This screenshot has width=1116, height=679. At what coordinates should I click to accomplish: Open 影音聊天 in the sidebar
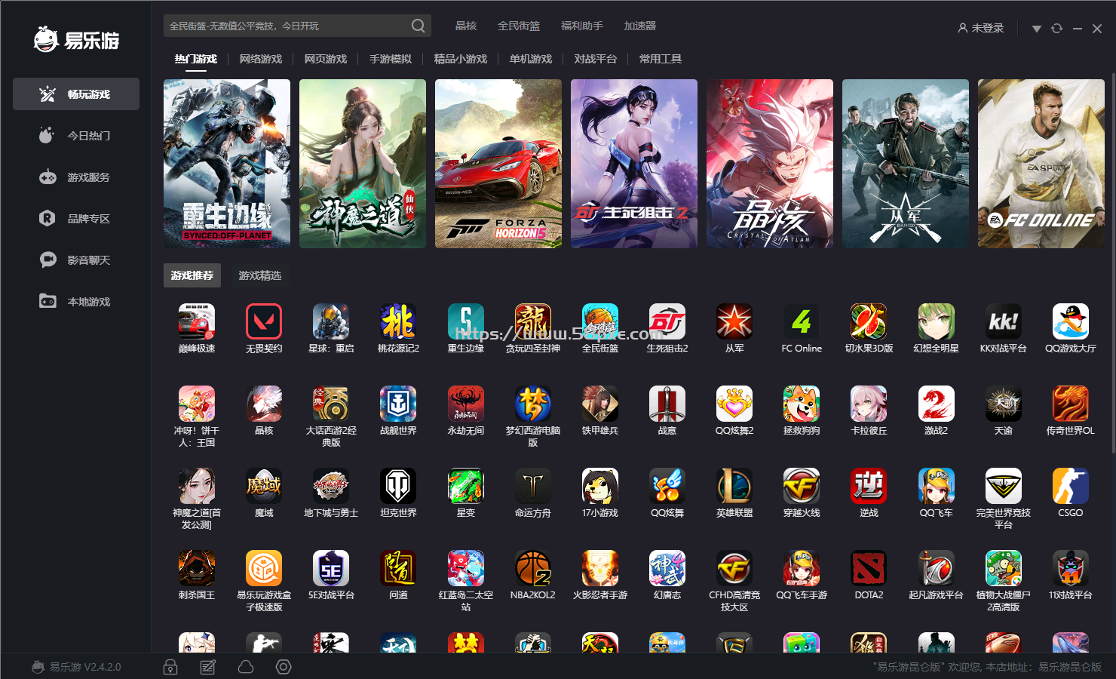point(76,260)
